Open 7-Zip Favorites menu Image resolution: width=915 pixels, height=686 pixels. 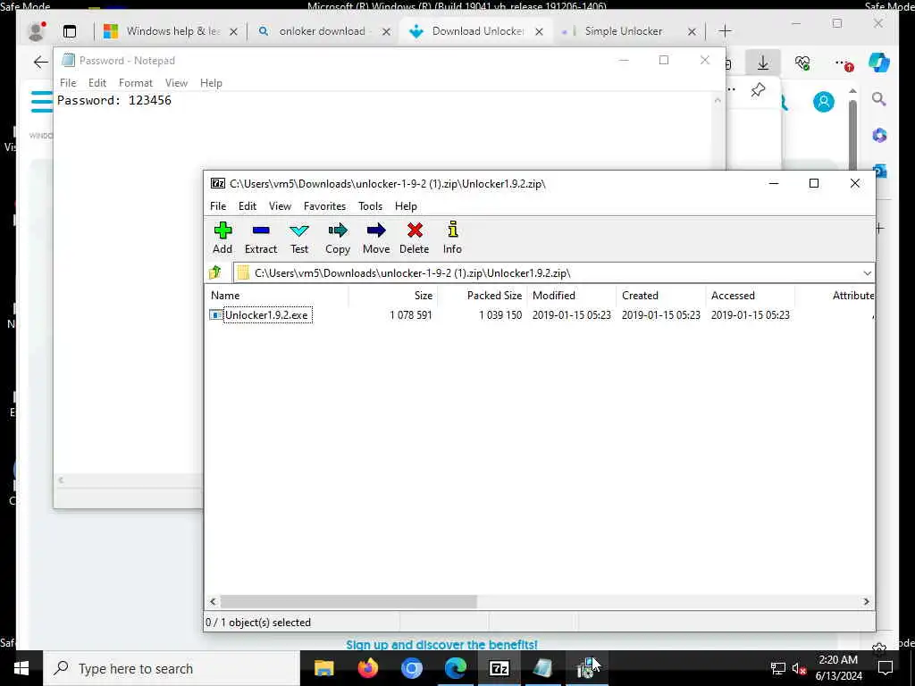click(x=324, y=206)
